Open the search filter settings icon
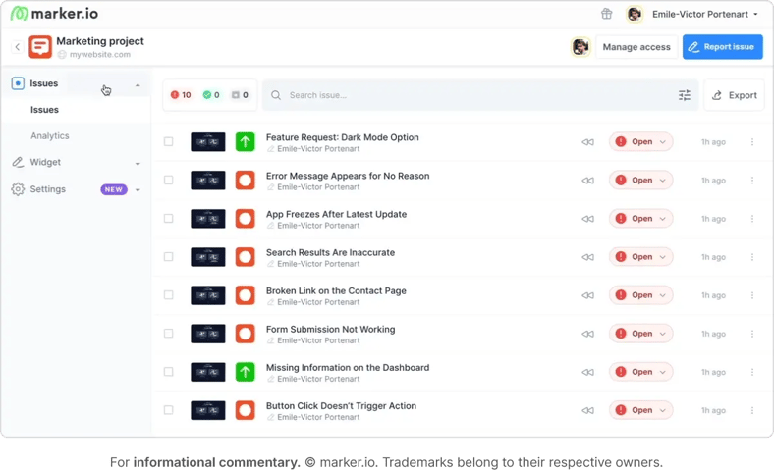The image size is (774, 470). [x=685, y=95]
